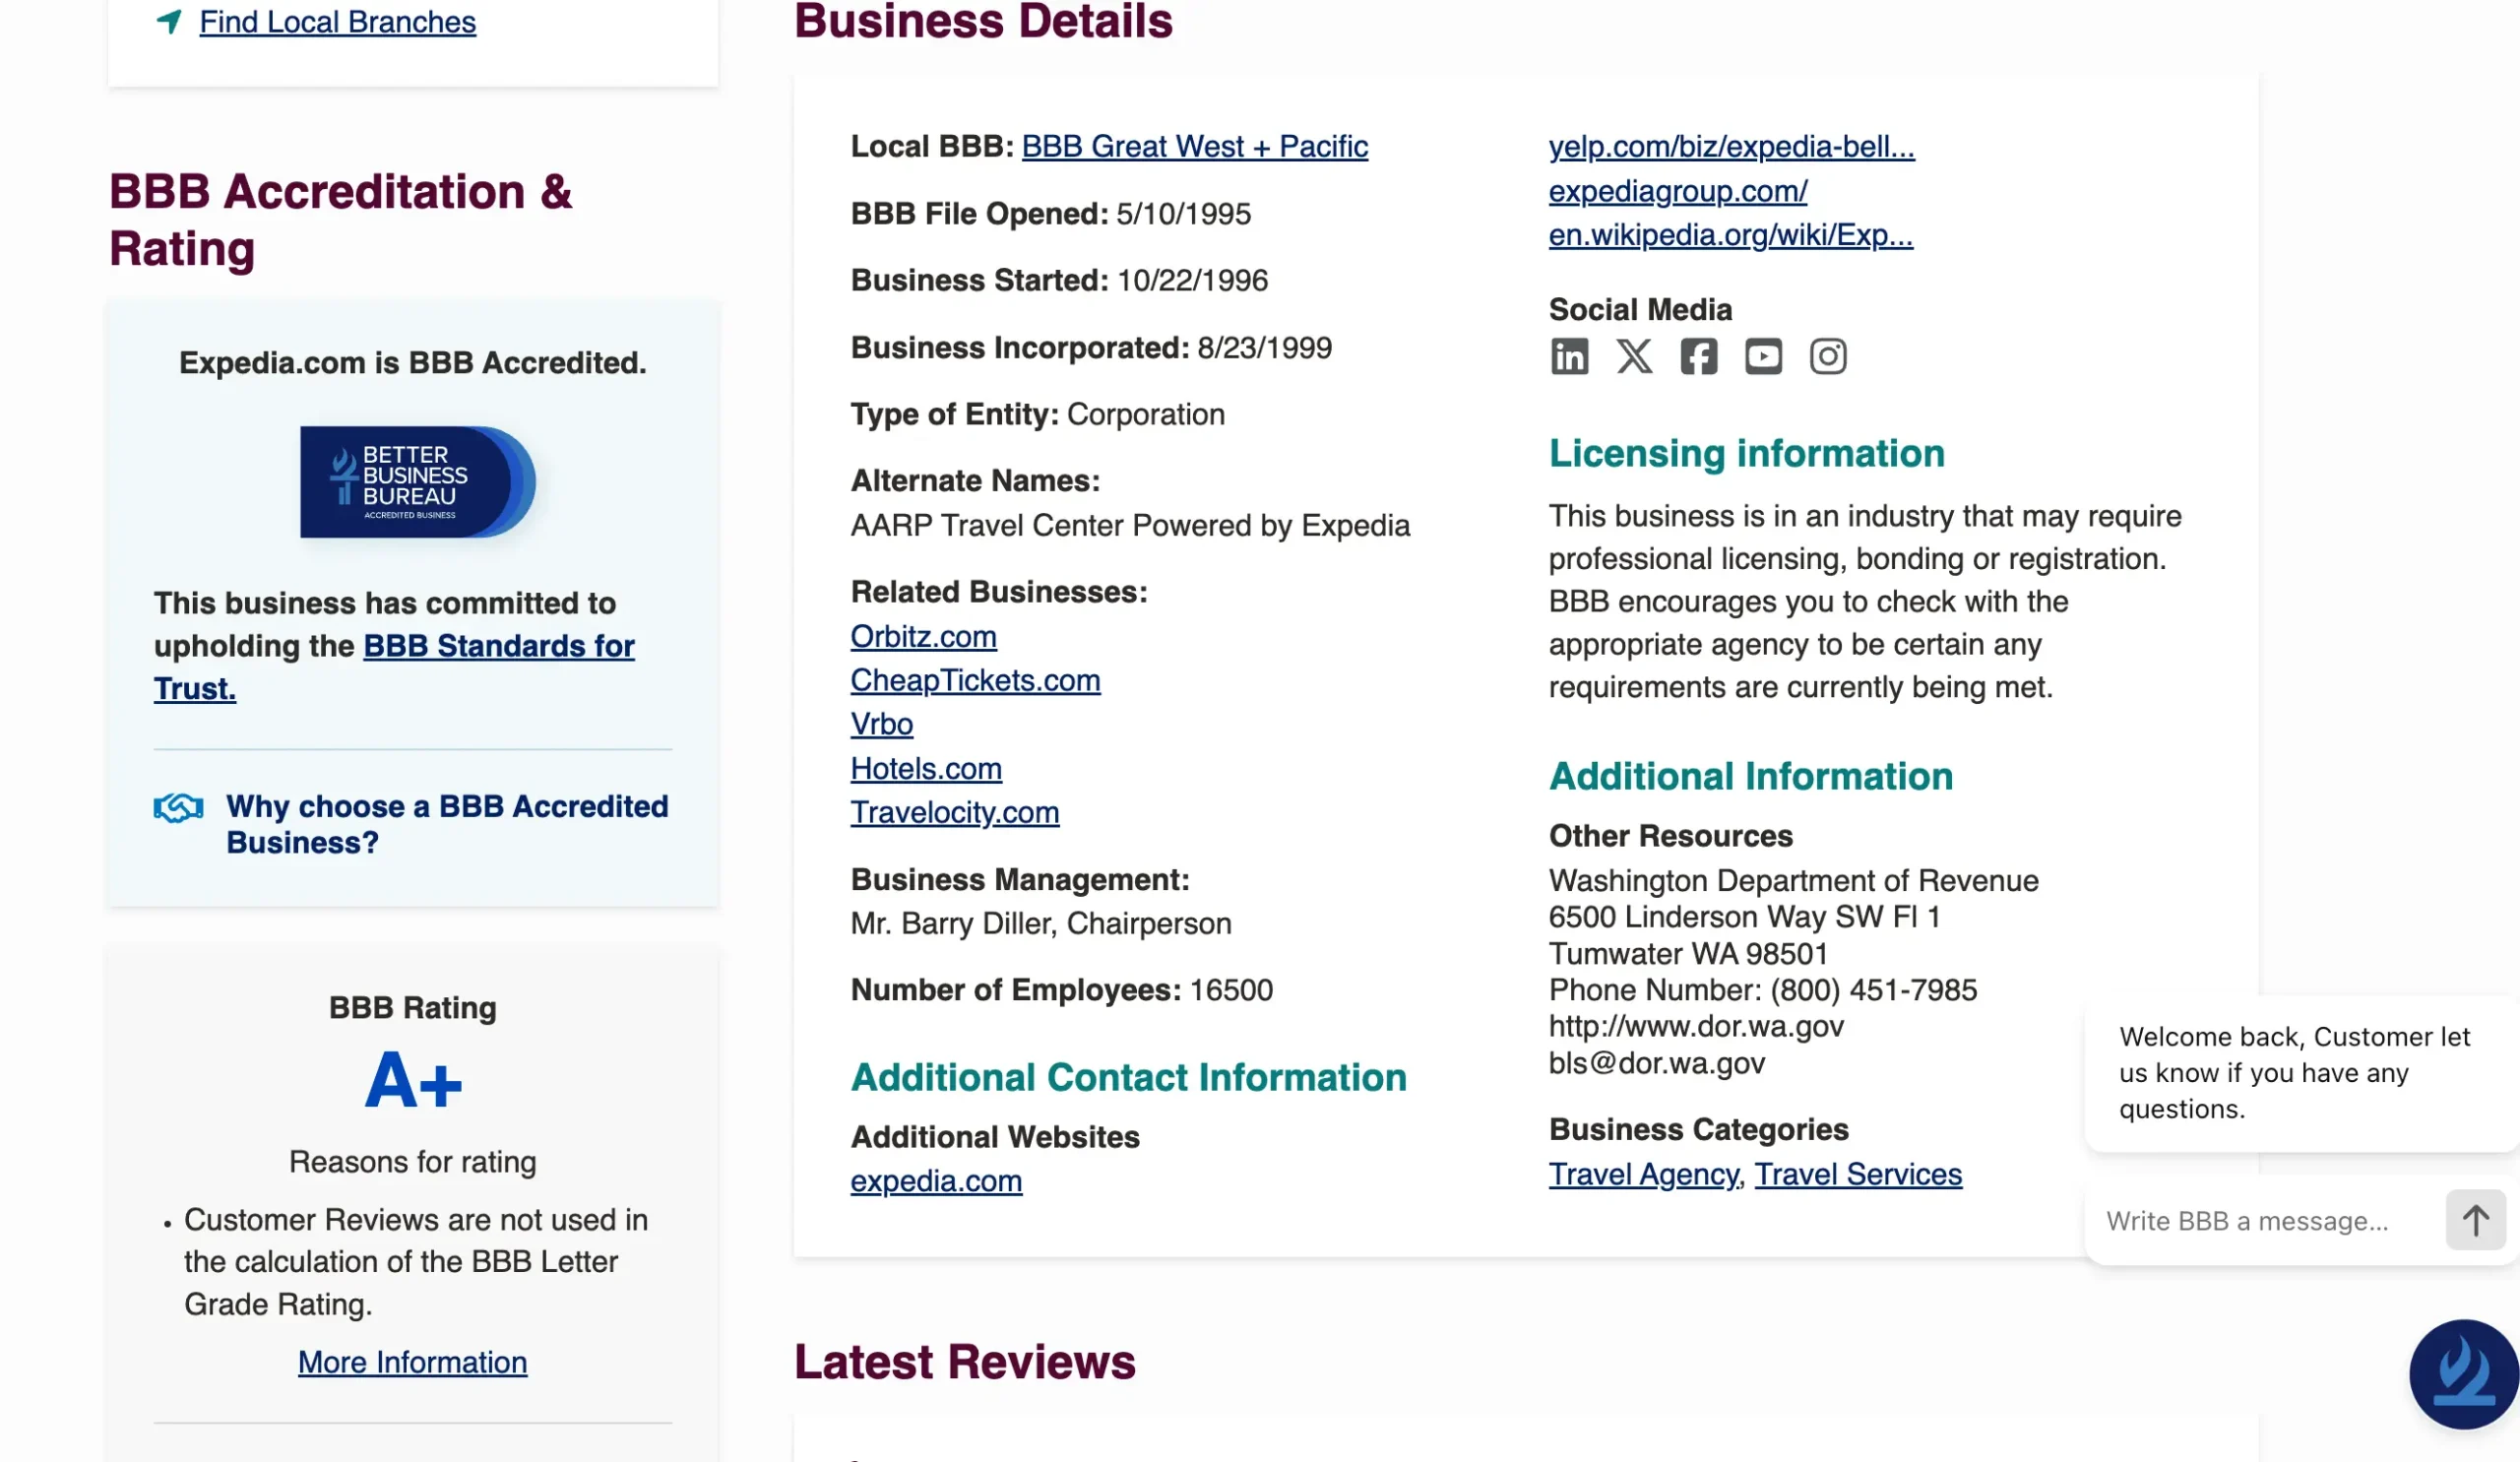Viewport: 2520px width, 1462px height.
Task: Open More Information about the rating
Action: coord(412,1362)
